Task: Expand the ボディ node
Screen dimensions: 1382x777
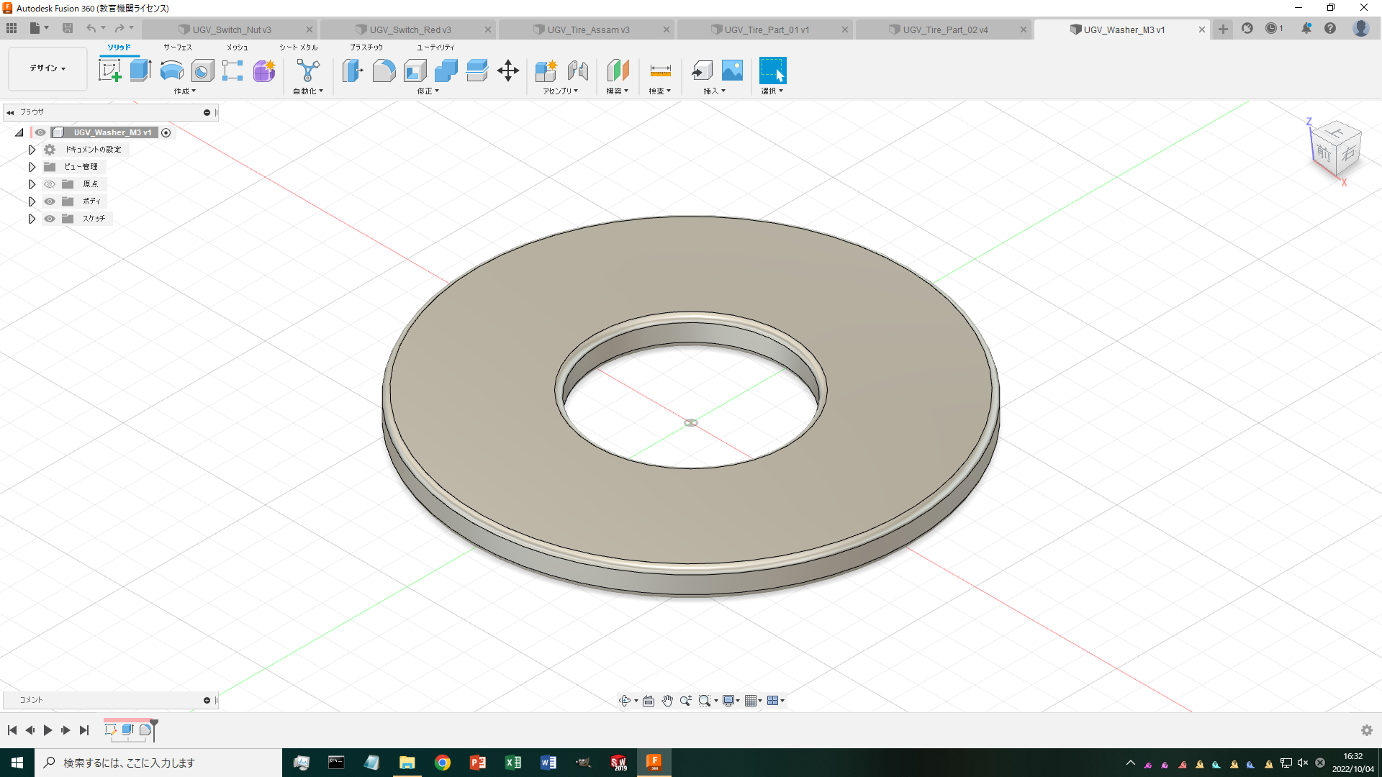Action: [32, 201]
